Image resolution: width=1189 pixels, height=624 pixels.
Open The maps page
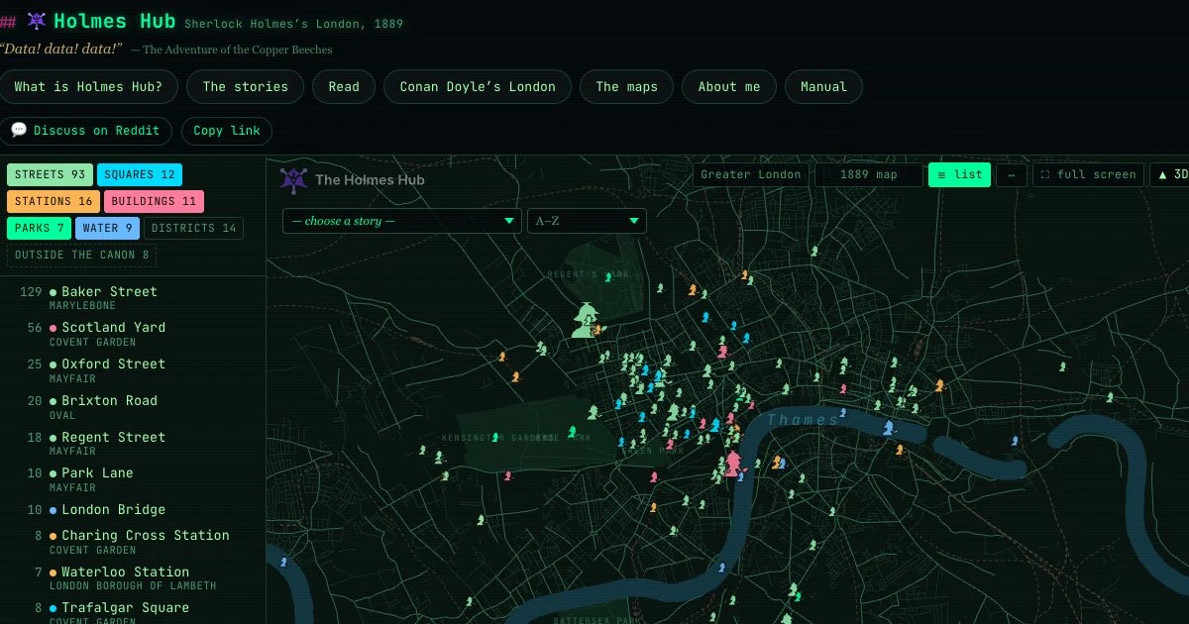click(x=626, y=86)
